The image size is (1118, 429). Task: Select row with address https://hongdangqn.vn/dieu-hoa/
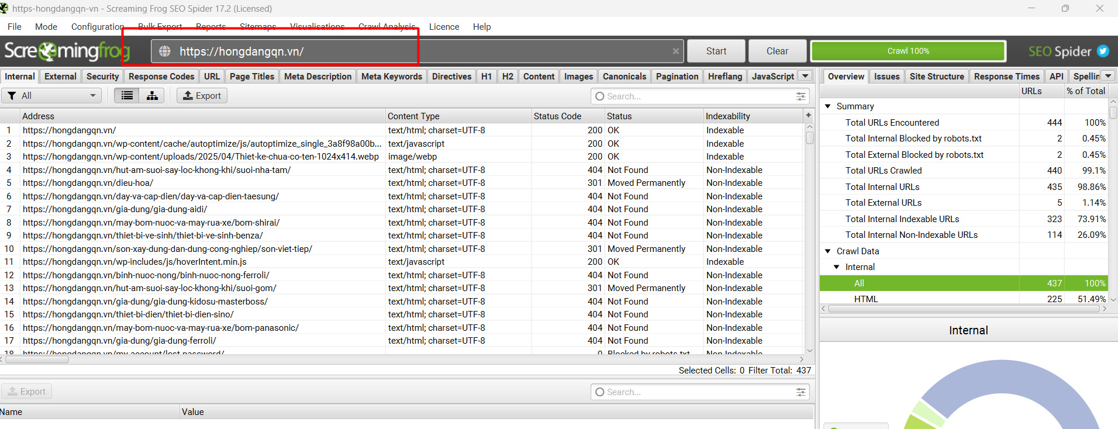tap(402, 183)
